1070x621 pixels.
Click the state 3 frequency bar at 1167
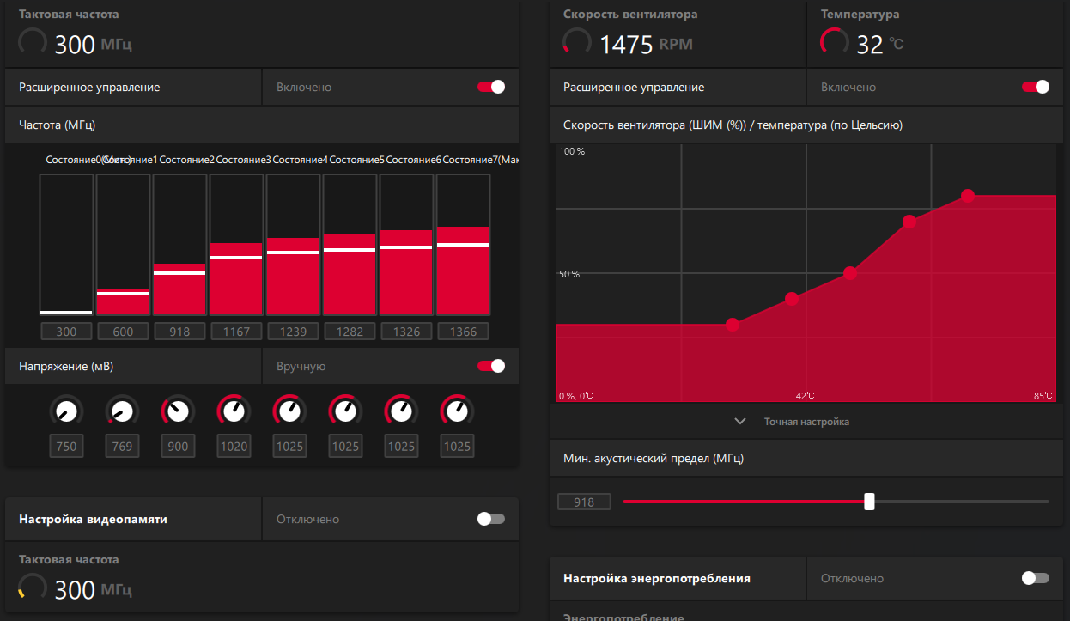coord(236,245)
